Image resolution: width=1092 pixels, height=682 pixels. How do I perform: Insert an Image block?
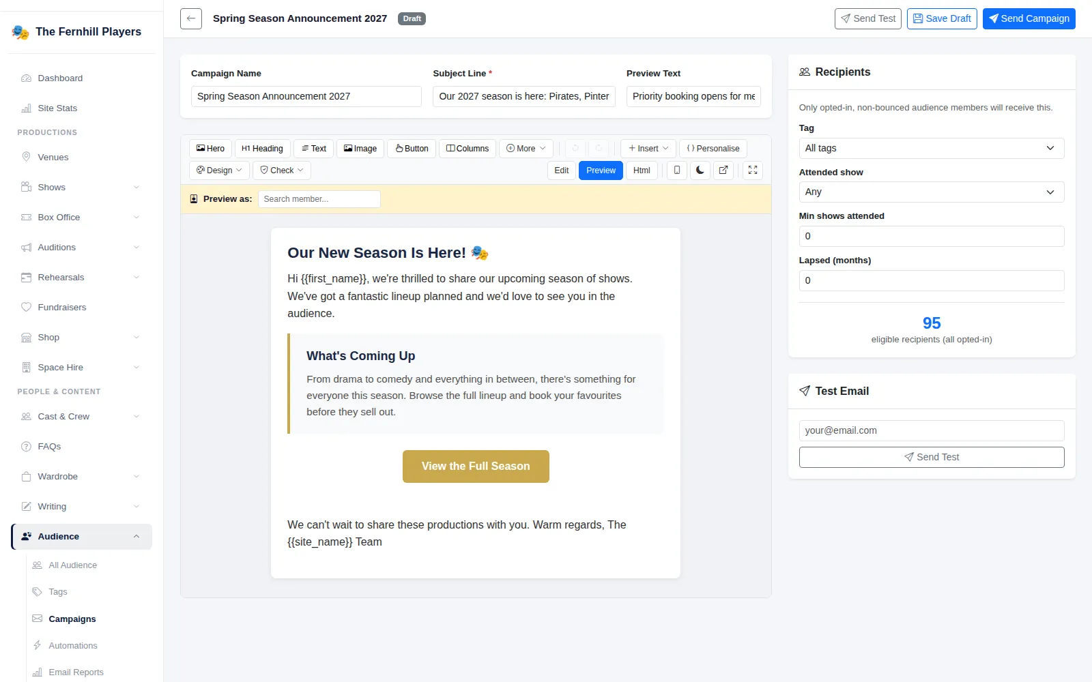click(x=360, y=149)
